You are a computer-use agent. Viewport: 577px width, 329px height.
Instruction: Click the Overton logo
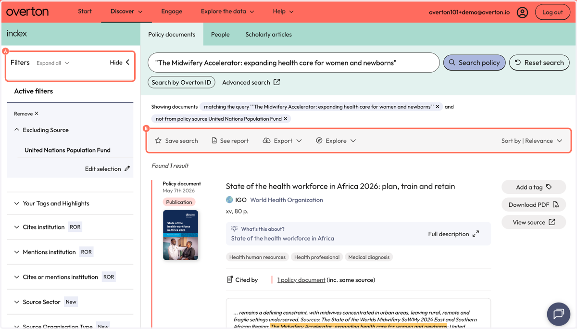(27, 12)
